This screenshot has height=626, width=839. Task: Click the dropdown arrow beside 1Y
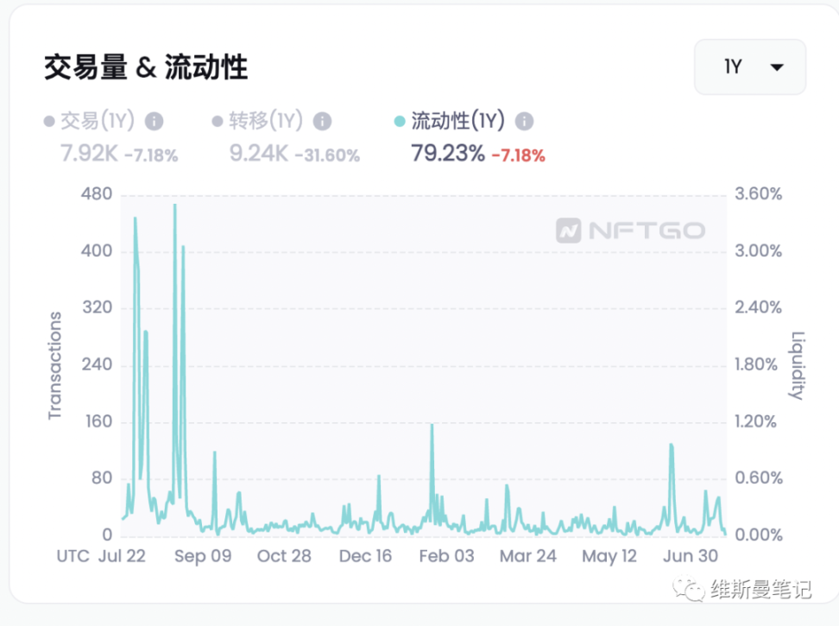777,67
